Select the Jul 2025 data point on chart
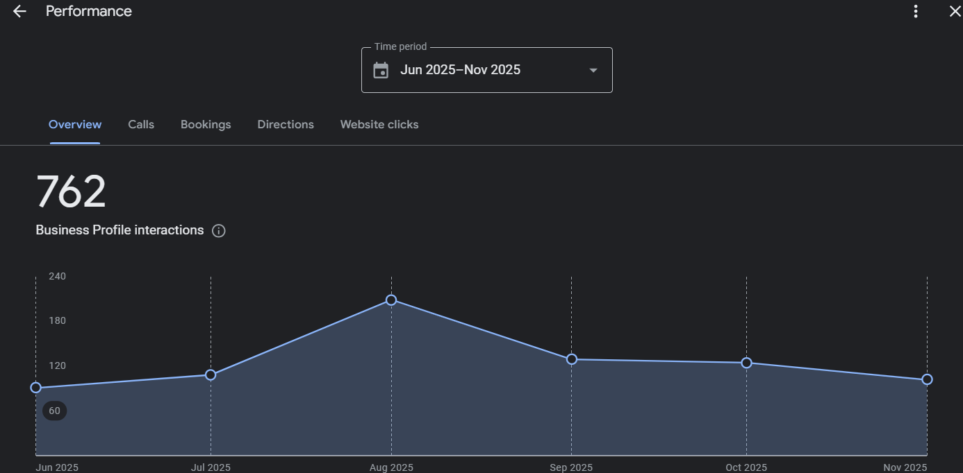963x473 pixels. [x=211, y=375]
